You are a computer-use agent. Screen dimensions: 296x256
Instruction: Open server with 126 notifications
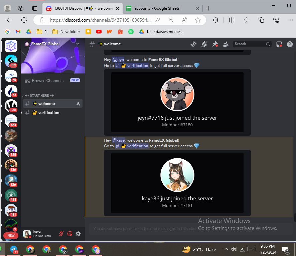(x=11, y=180)
